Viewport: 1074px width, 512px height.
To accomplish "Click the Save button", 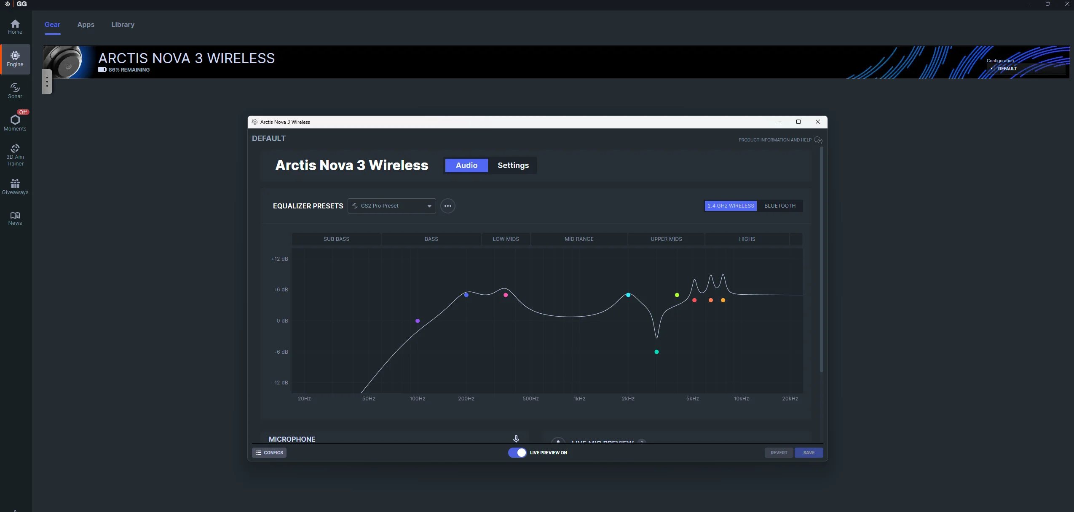I will click(809, 453).
